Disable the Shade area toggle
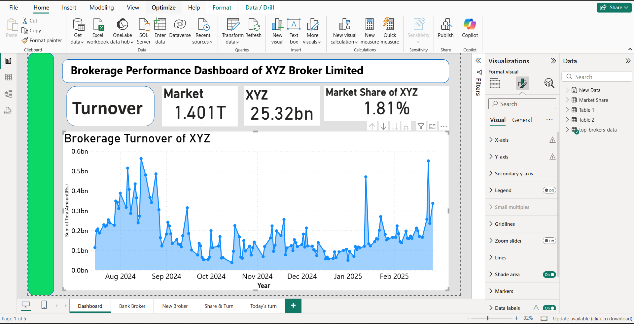This screenshot has height=324, width=634. 549,274
